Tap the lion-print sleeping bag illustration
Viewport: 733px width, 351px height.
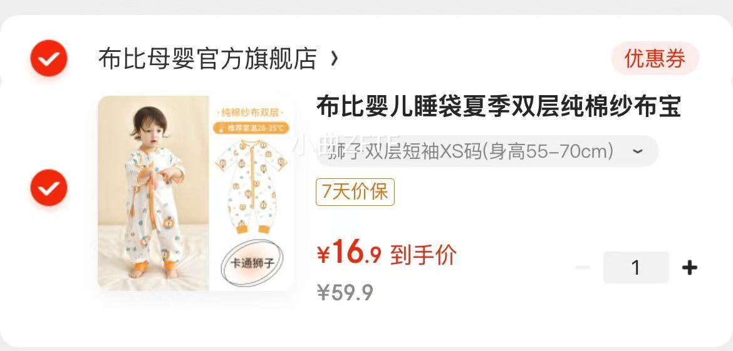pos(251,186)
